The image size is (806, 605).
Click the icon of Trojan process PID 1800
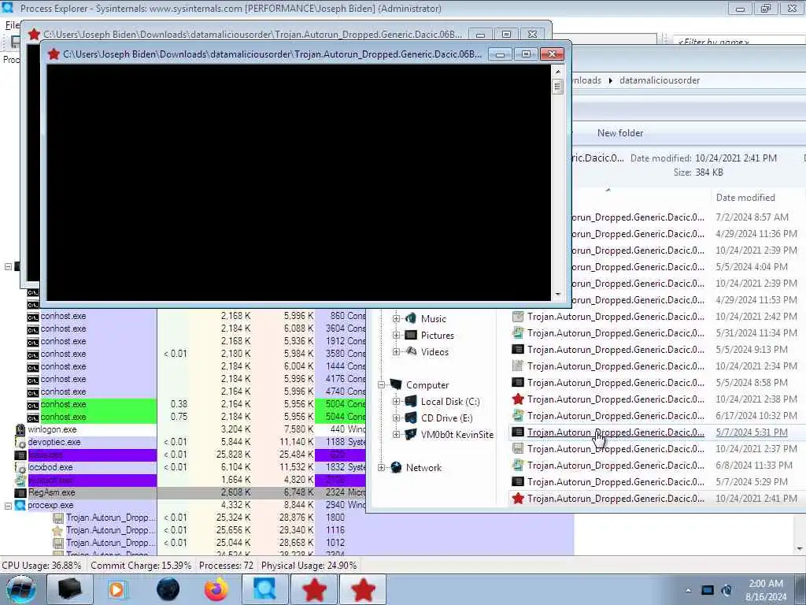[58, 518]
